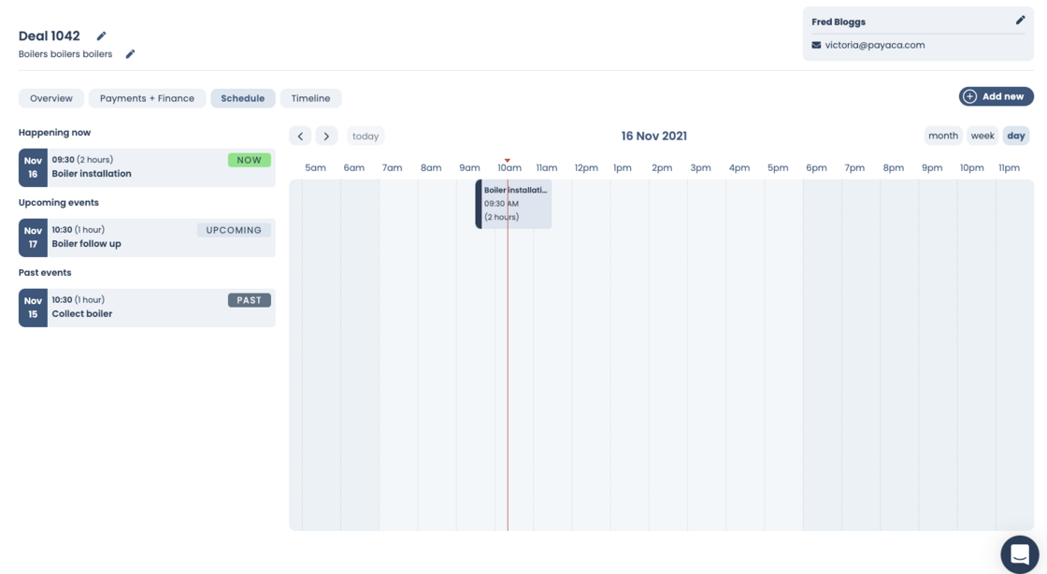Open the Payments + Finance tab
1047x574 pixels.
point(147,98)
